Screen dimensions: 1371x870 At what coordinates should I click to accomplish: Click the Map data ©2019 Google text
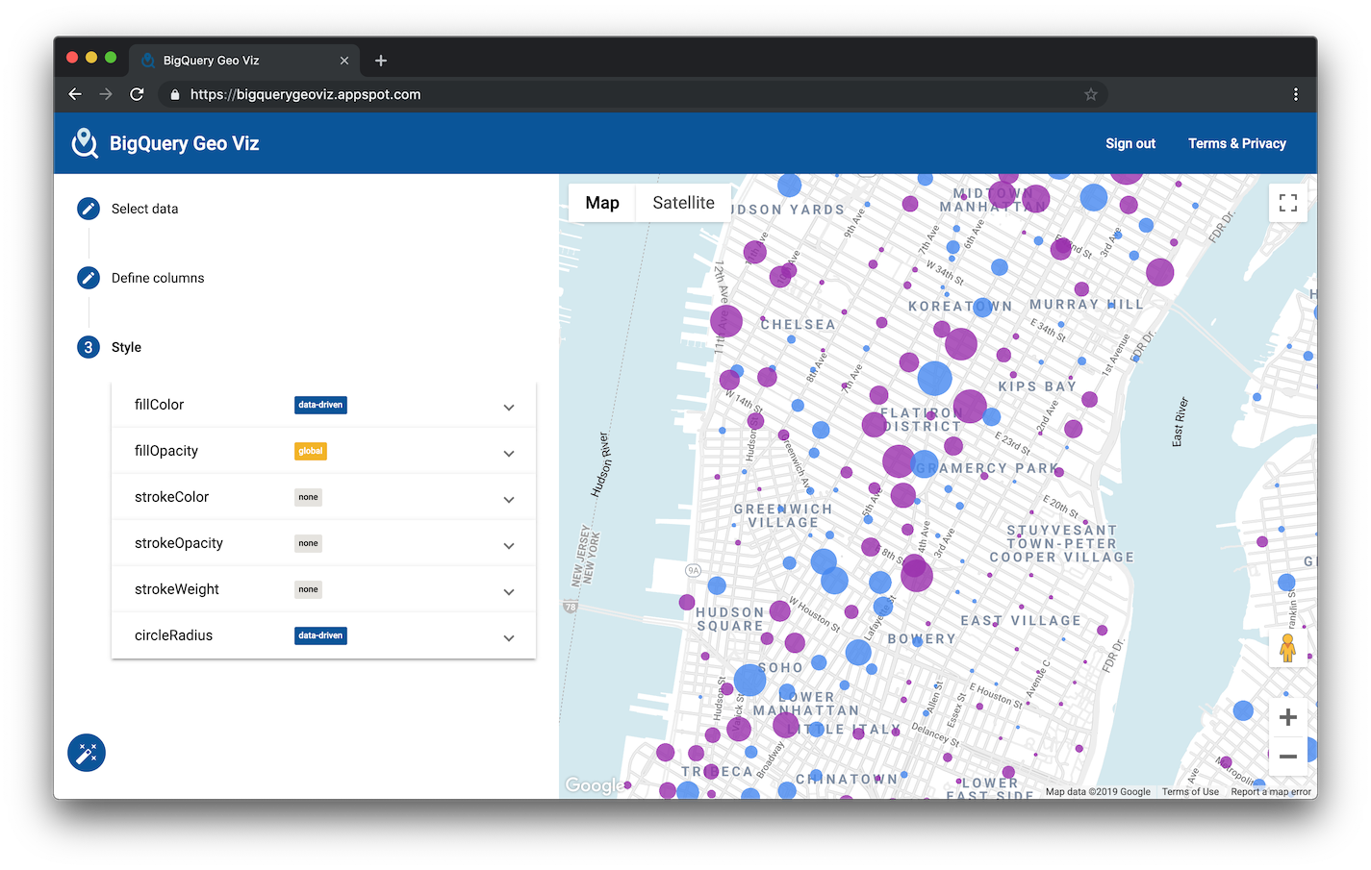[1098, 792]
